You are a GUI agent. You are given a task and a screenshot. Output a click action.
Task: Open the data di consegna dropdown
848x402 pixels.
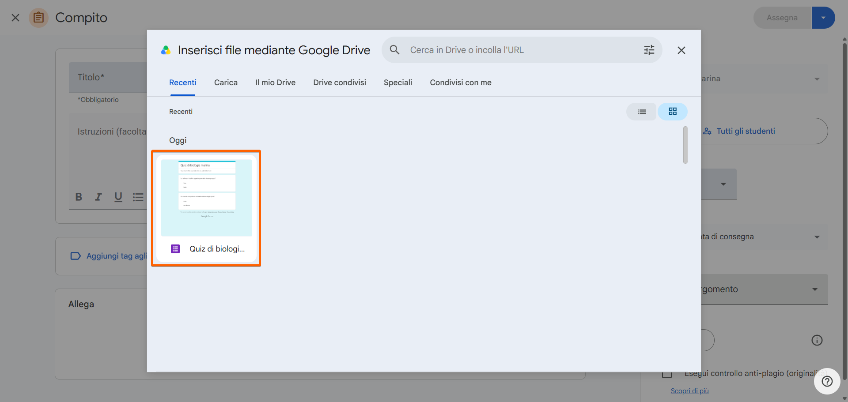point(765,237)
